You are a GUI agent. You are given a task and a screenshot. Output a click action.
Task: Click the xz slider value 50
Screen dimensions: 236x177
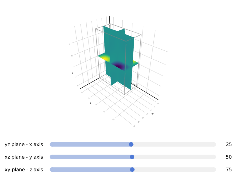(229, 157)
